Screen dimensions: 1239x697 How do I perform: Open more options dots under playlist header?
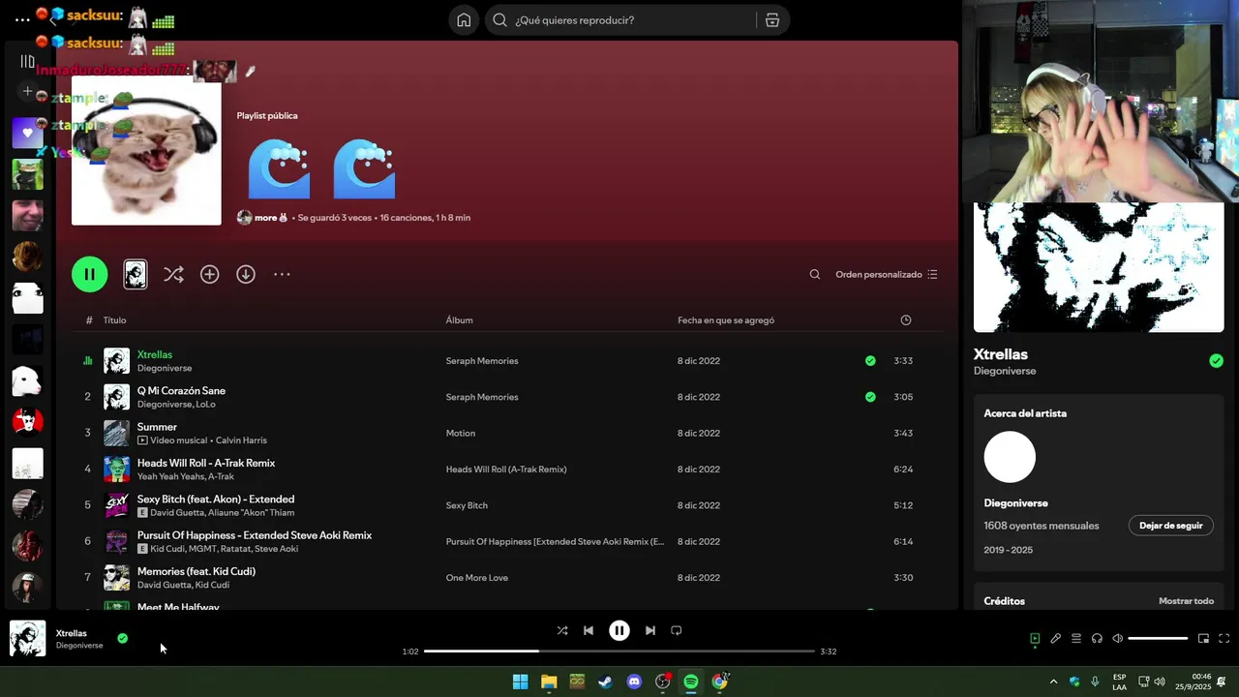pos(282,274)
